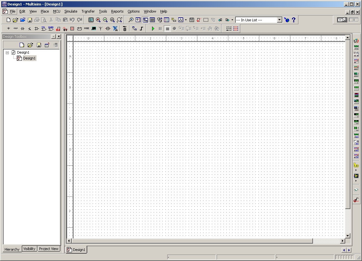Run the Electrical Rules Check
The width and height of the screenshot is (362, 261).
coord(199,20)
